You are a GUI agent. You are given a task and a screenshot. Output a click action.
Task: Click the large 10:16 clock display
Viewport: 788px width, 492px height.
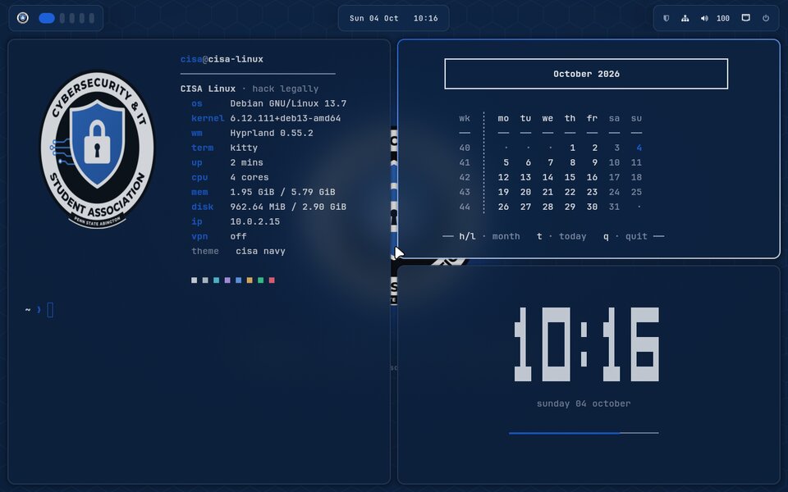586,344
